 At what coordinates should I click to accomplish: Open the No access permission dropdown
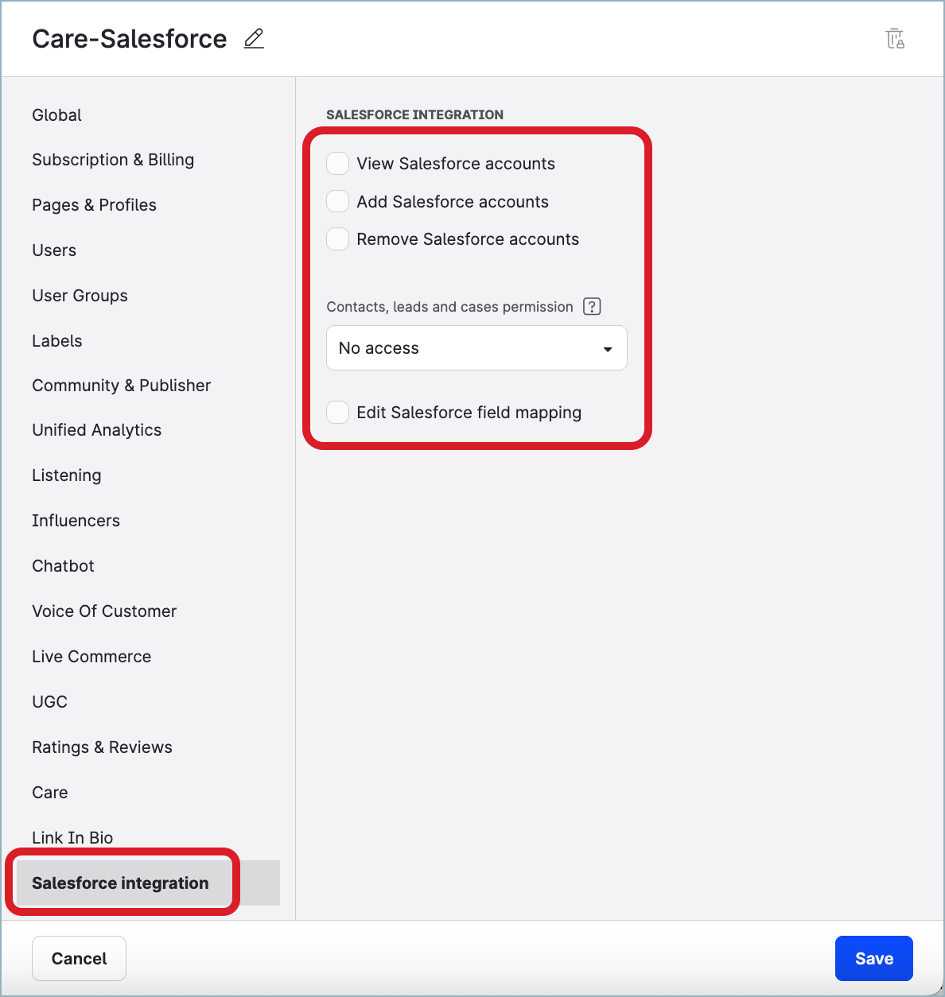476,347
